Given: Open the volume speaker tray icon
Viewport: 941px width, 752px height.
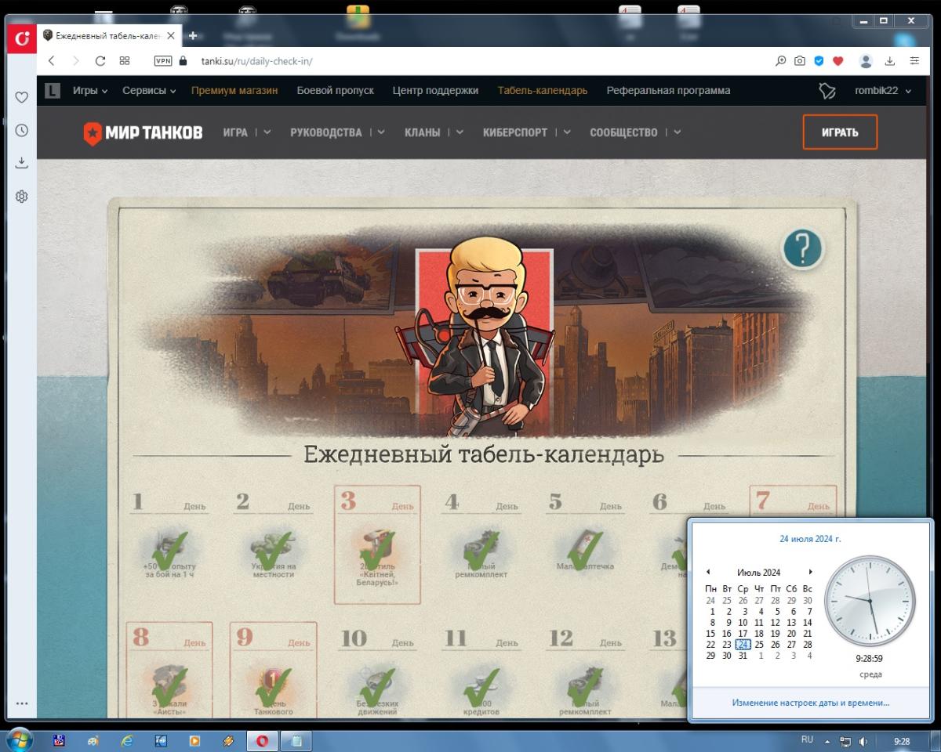Looking at the screenshot, I should click(863, 740).
